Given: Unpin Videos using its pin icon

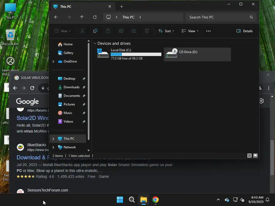Looking at the screenshot, I should click(84, 122).
